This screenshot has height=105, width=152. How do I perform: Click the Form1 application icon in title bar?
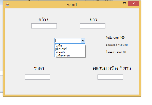point(7,4)
